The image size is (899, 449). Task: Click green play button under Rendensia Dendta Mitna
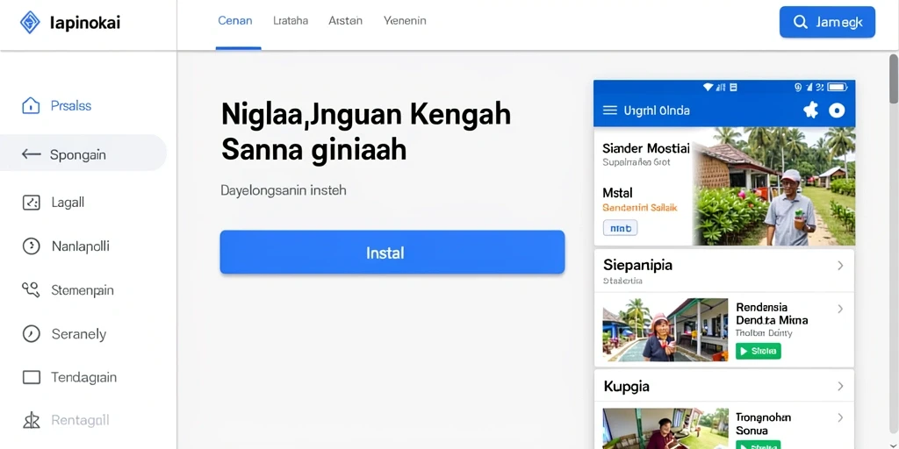(758, 351)
